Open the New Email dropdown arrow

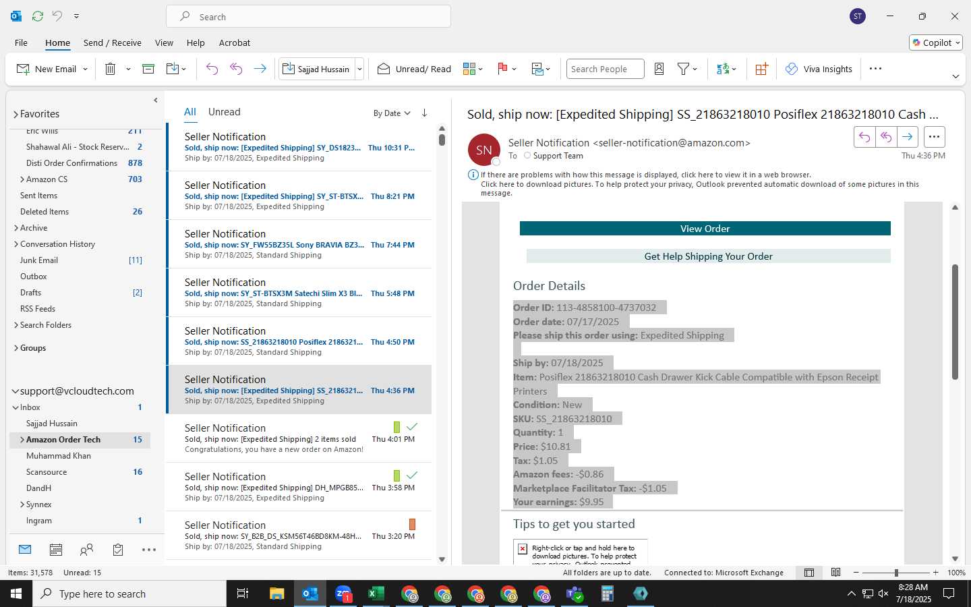(x=85, y=69)
